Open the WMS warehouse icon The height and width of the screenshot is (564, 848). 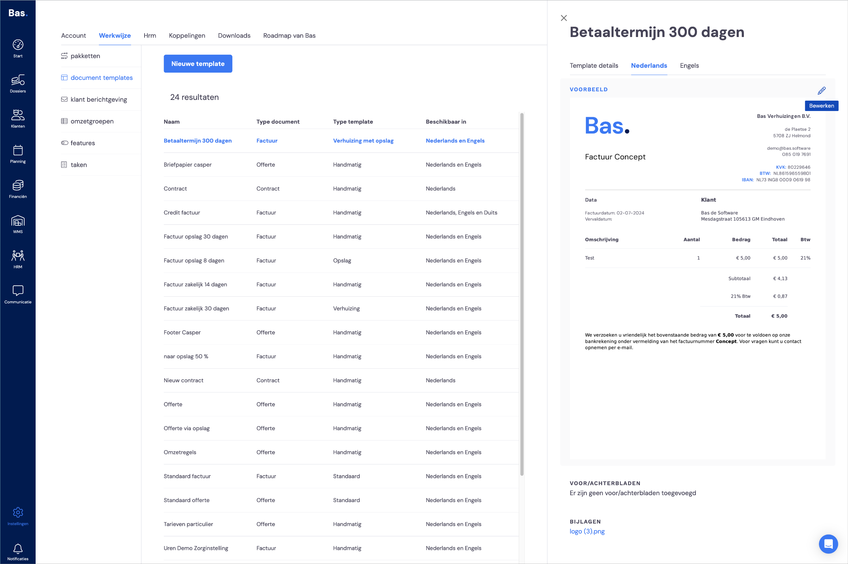pos(18,224)
